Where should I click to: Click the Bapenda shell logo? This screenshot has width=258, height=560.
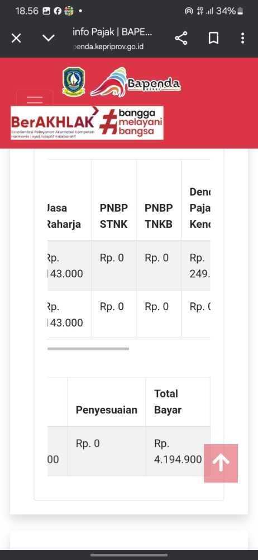pos(136,82)
